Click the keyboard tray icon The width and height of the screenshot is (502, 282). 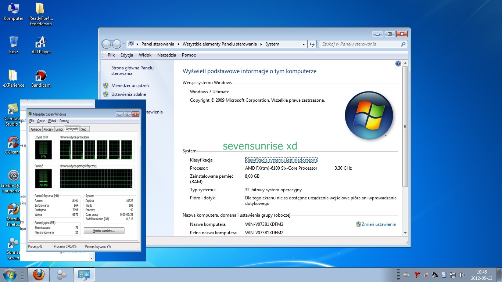click(406, 275)
